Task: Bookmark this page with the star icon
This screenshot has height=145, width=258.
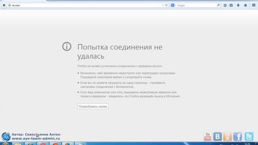Action: click(x=225, y=5)
